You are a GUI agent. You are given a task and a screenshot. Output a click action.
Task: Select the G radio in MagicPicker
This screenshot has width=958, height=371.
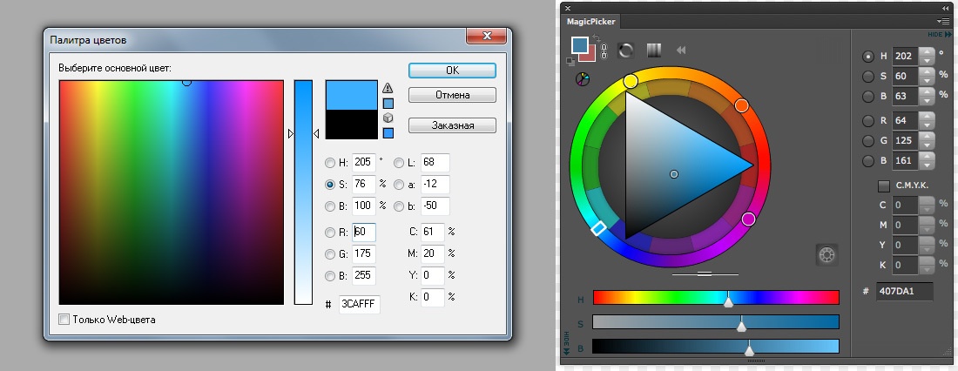coord(867,140)
